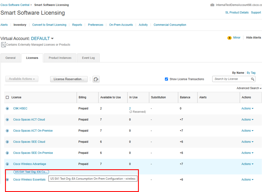
Task: Open the Cisco Spaces ACT Cloud license
Action: tap(29, 120)
